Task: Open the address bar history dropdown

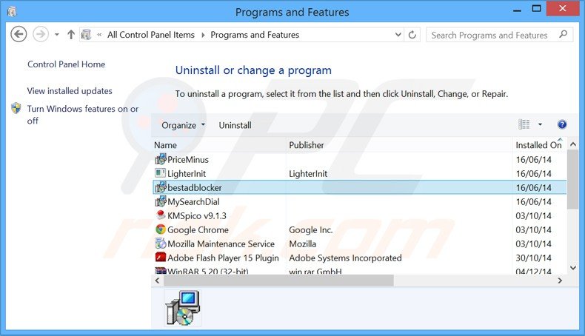Action: pos(398,35)
